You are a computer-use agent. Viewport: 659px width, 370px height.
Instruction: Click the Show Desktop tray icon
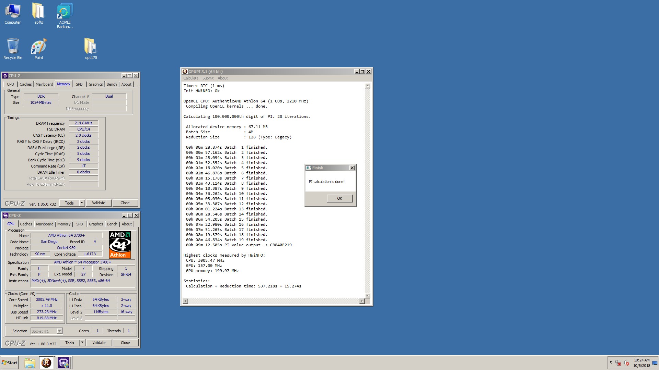click(x=655, y=363)
